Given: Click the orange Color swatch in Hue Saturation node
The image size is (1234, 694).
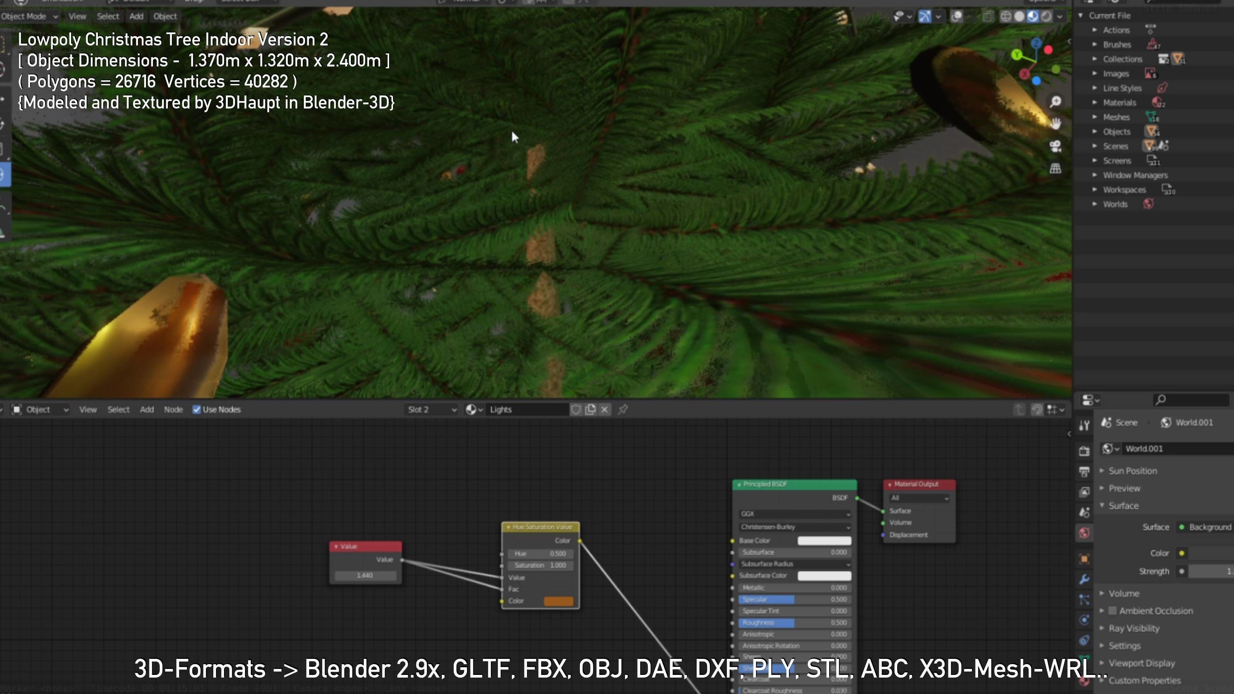Looking at the screenshot, I should click(558, 601).
